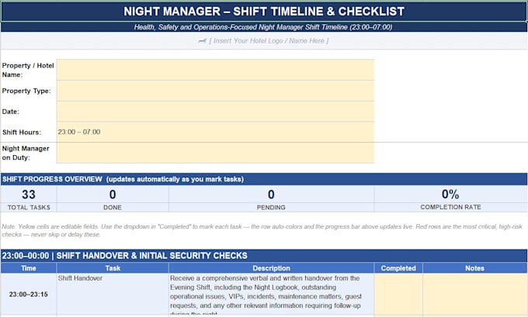Select the zero value above DONE
Image resolution: width=528 pixels, height=317 pixels.
point(113,195)
